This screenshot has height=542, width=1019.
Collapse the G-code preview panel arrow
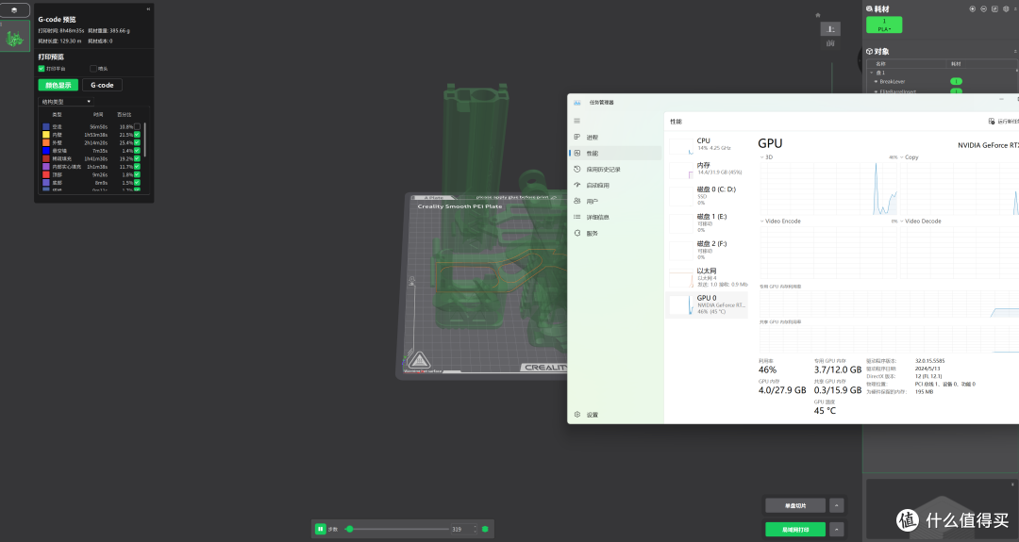pos(148,9)
